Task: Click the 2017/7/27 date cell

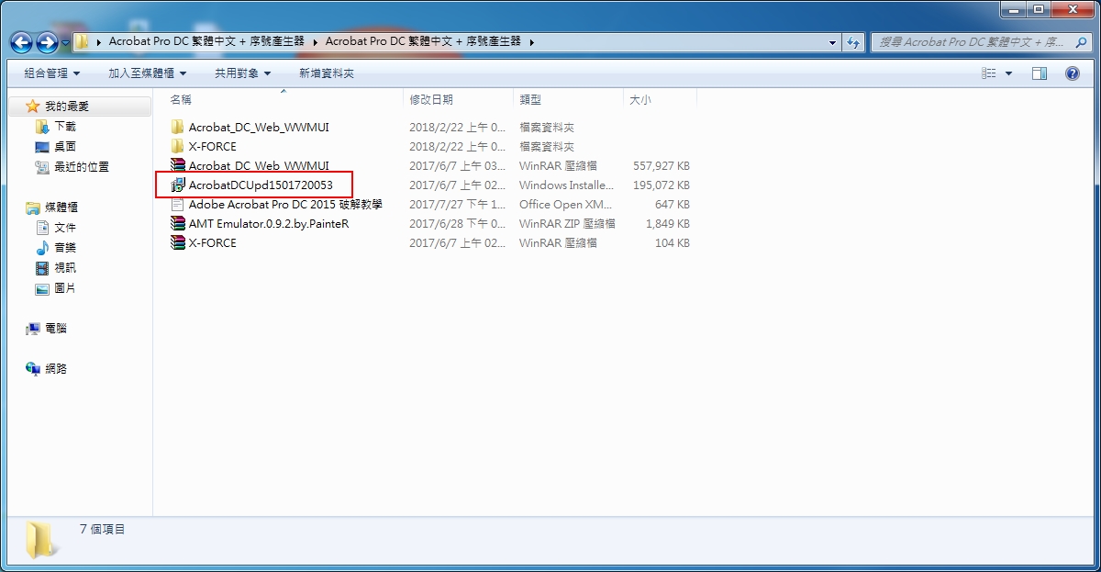Action: (457, 204)
